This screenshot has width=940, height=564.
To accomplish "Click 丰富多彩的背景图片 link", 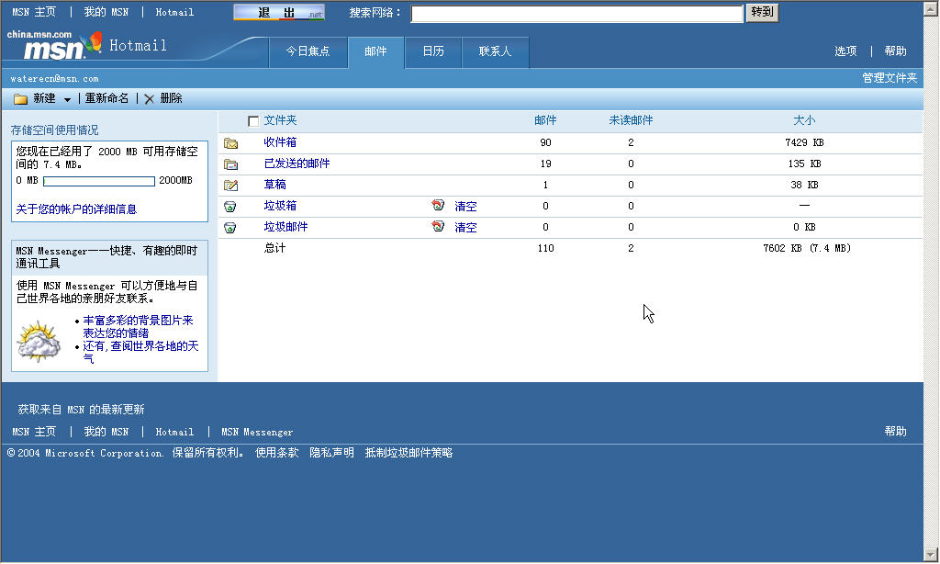I will [138, 326].
